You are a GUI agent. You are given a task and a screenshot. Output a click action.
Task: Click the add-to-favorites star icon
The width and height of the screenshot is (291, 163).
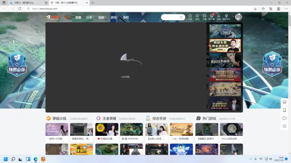pyautogui.click(x=255, y=9)
